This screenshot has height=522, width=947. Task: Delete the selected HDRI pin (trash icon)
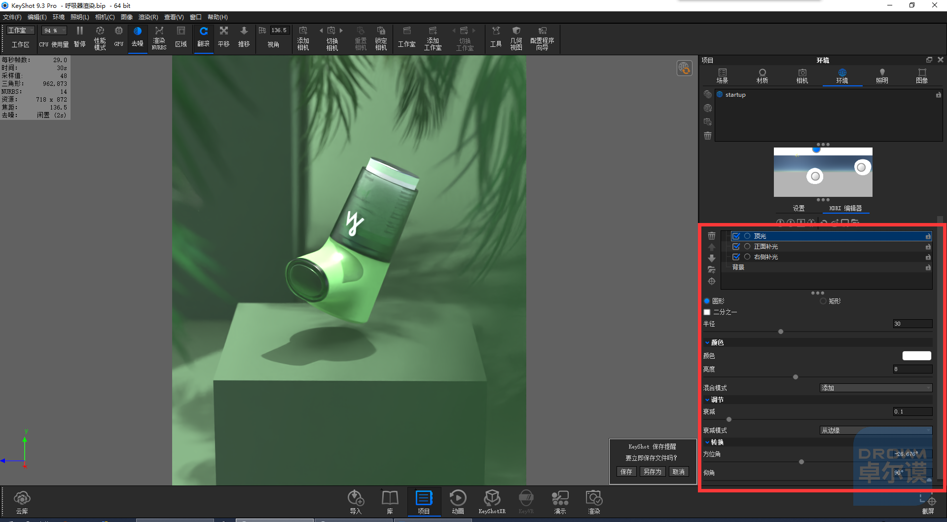[x=712, y=236]
